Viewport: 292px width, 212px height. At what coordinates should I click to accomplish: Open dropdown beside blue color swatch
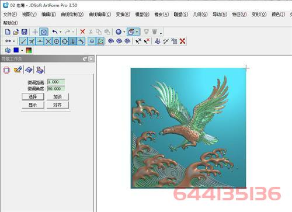(22, 50)
